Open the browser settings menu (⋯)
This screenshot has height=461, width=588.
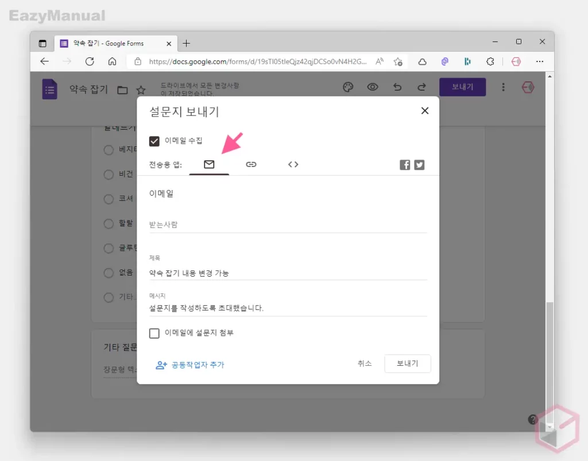539,61
